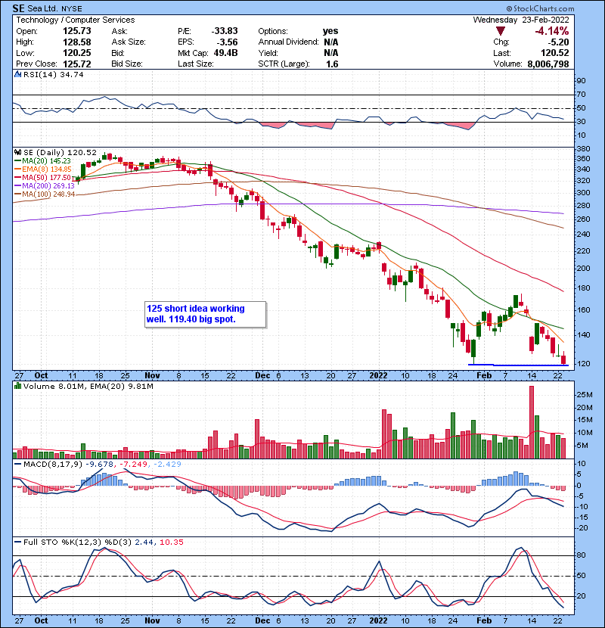Click the High value 128.58

click(77, 42)
